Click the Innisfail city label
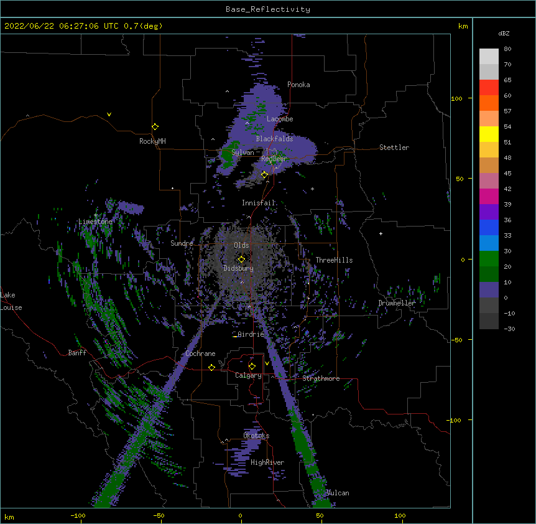 point(259,203)
